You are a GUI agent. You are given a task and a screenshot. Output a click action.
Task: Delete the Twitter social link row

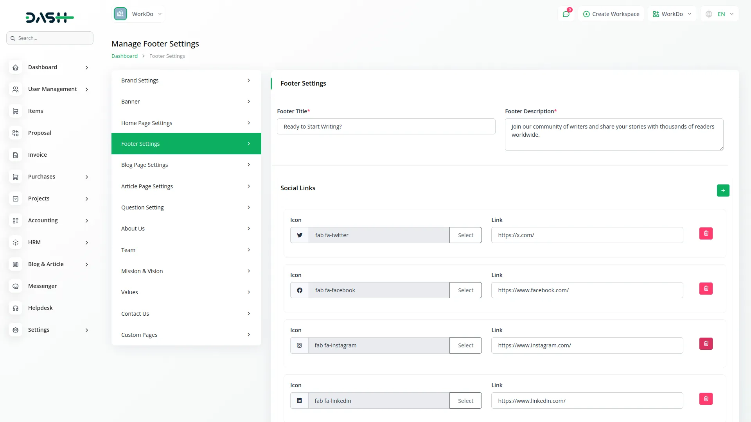[706, 234]
